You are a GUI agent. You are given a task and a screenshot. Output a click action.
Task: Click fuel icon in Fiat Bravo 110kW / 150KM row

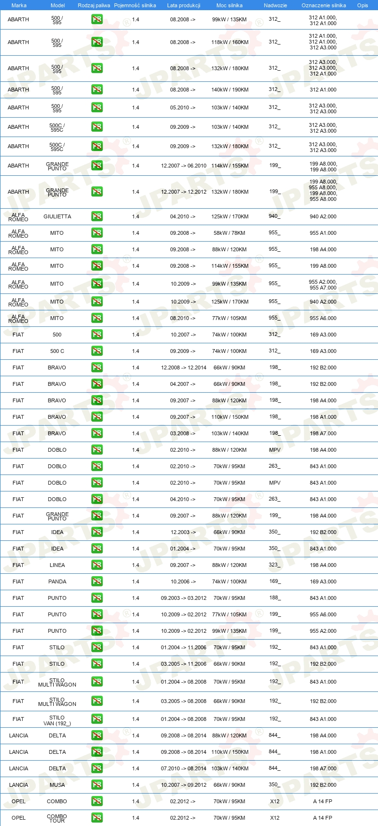click(x=97, y=417)
